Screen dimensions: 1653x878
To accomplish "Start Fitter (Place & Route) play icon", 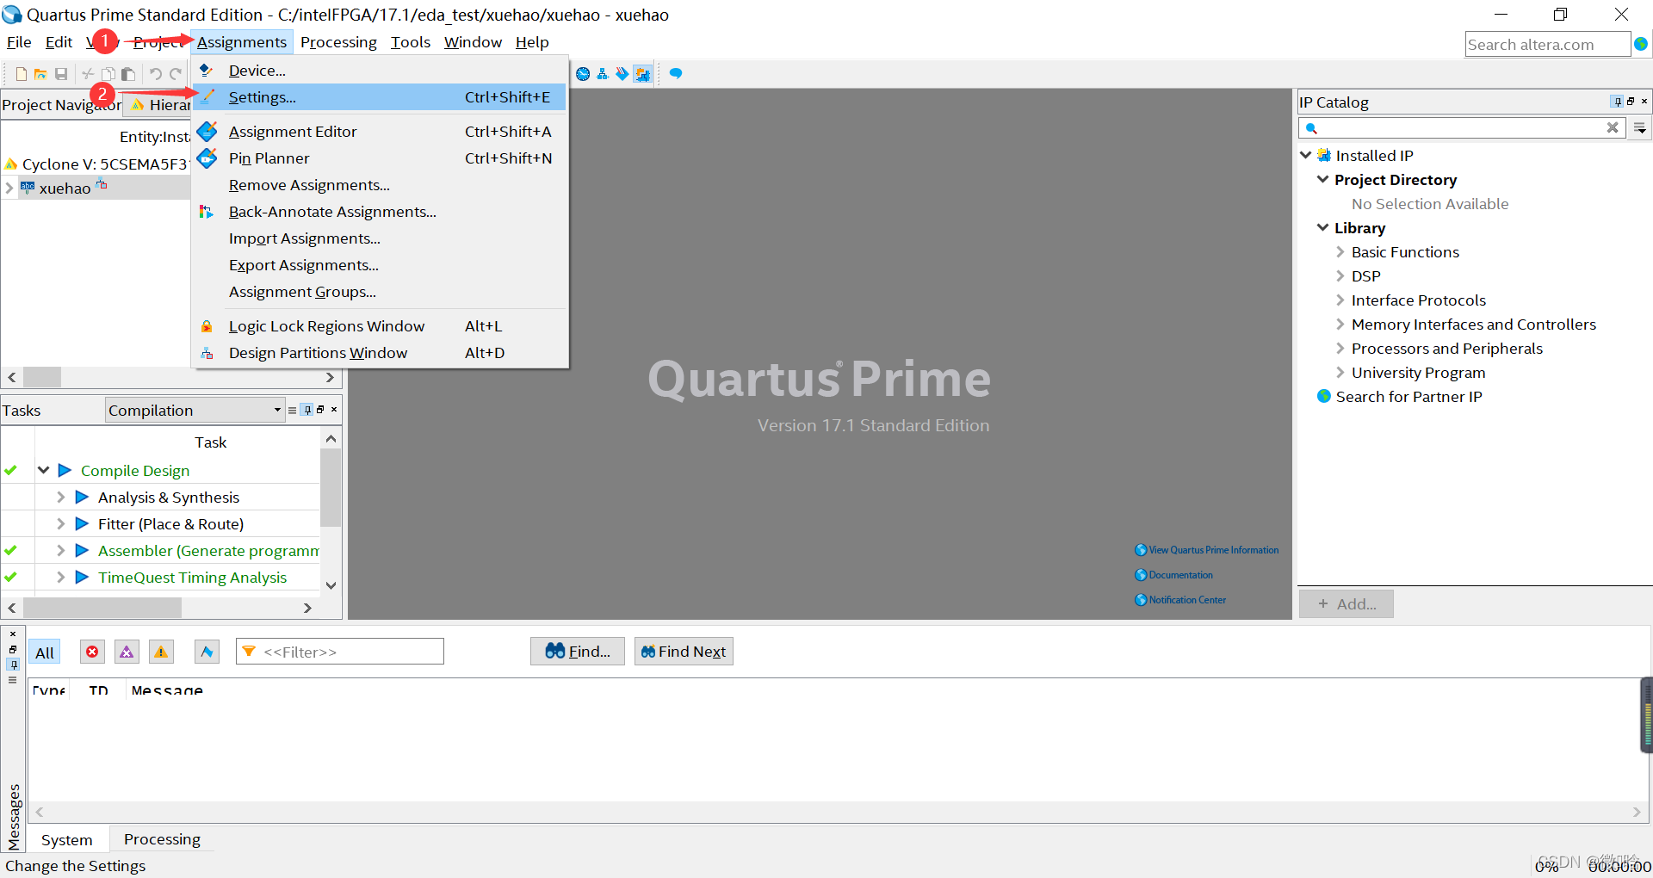I will coord(82,523).
